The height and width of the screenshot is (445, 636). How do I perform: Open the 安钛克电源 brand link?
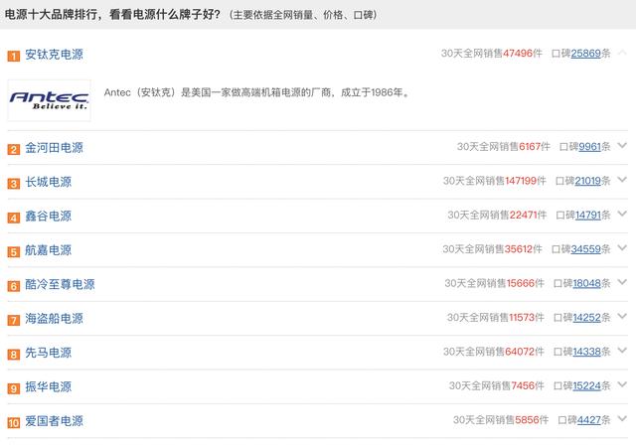(54, 55)
